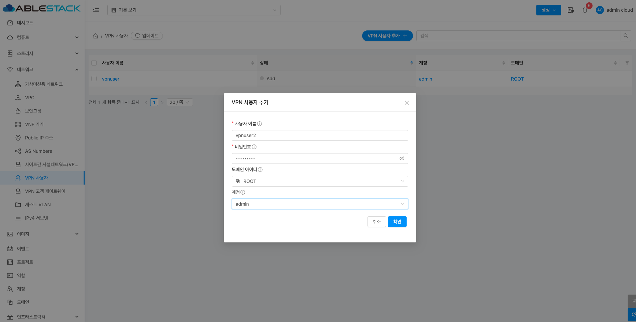Click the search magnifier icon
The image size is (636, 322).
626,36
